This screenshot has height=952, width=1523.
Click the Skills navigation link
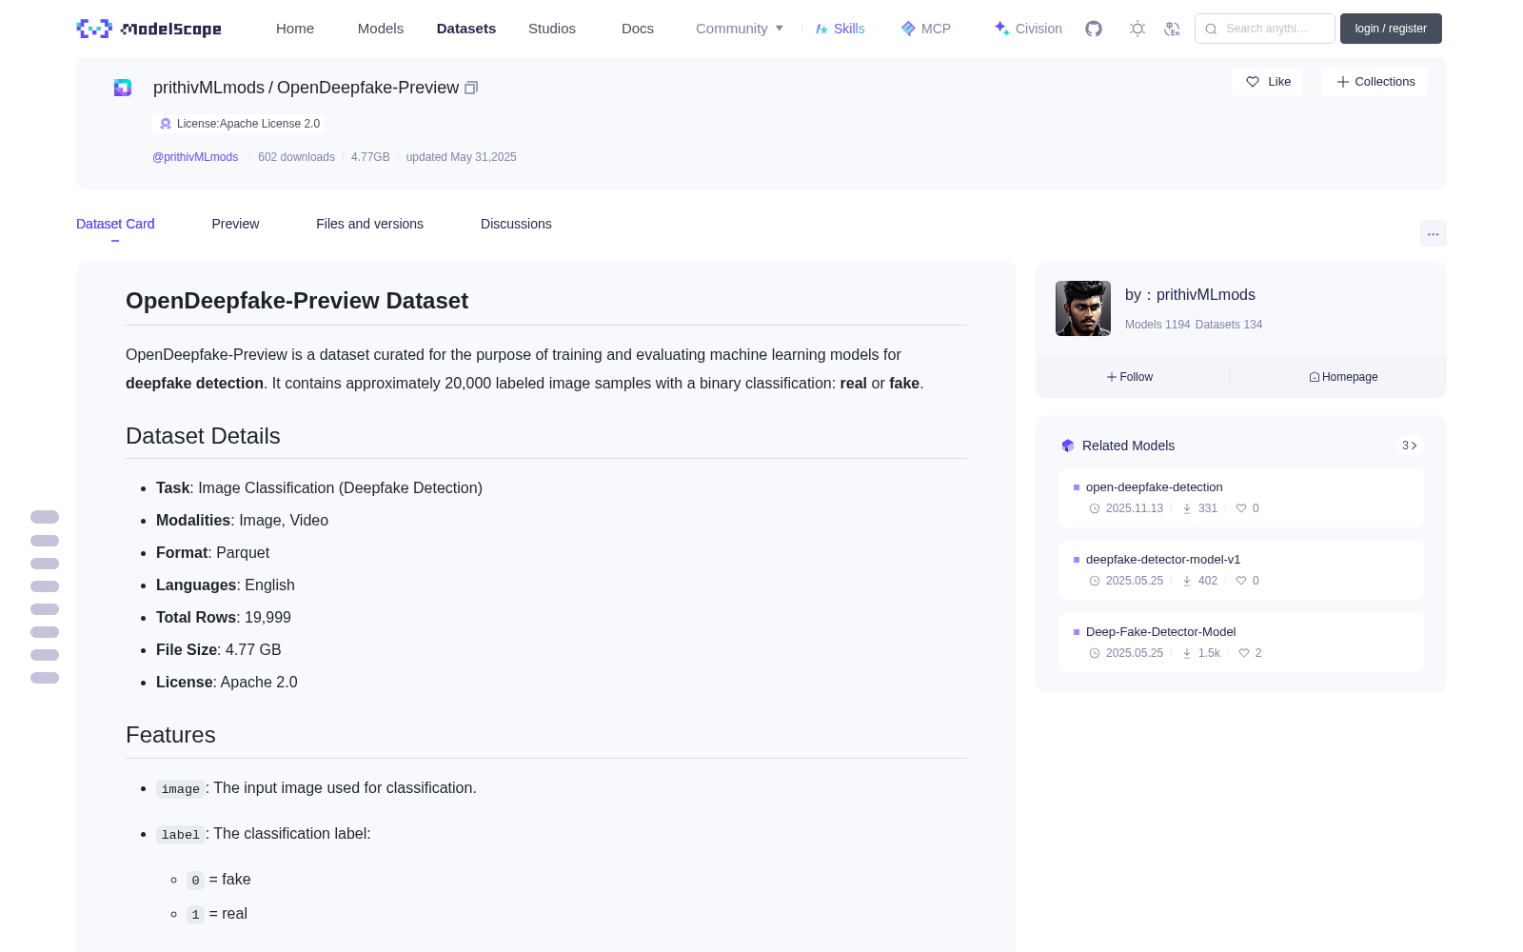pyautogui.click(x=840, y=29)
